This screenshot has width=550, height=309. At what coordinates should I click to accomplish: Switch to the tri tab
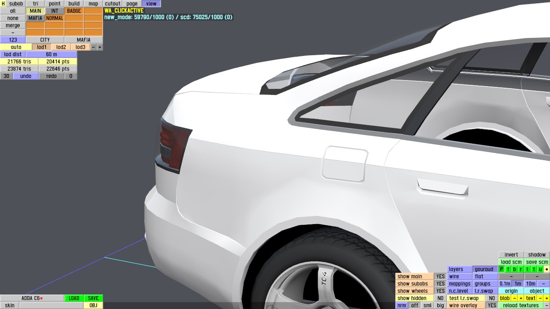(35, 4)
